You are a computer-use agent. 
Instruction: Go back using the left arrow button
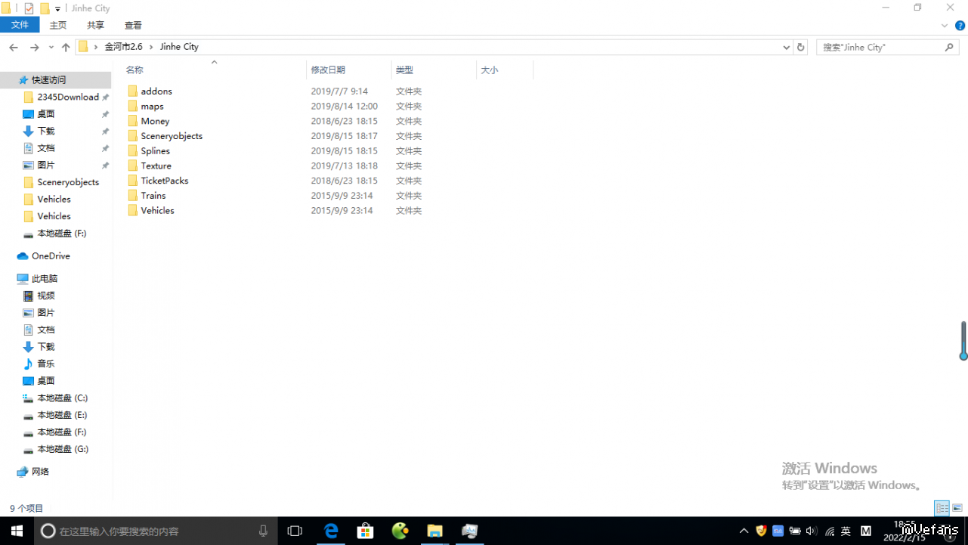[x=14, y=47]
